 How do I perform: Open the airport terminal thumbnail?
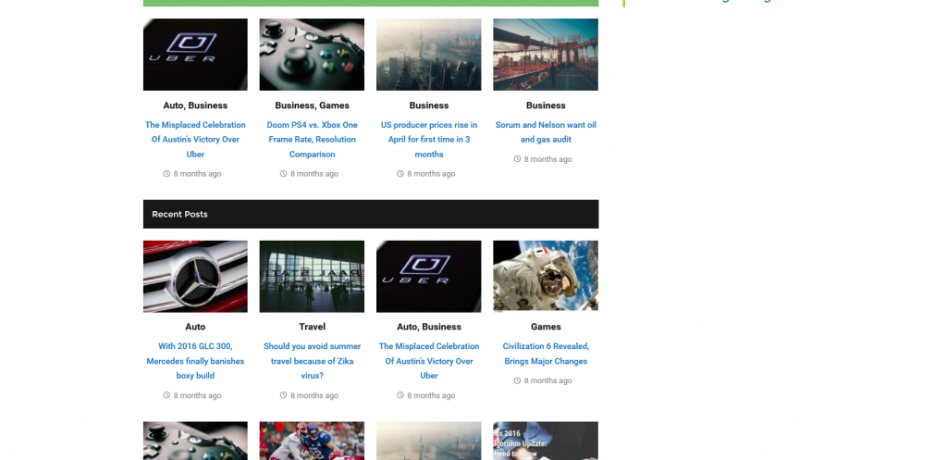[312, 276]
